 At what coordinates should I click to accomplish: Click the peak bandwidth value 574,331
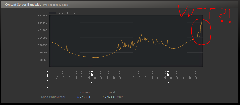(x=109, y=97)
